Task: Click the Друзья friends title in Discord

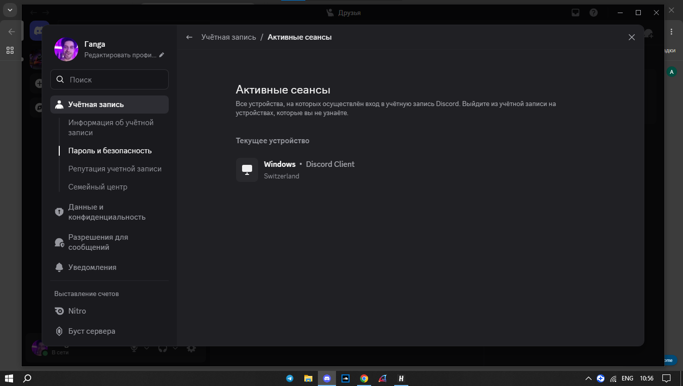Action: [350, 13]
